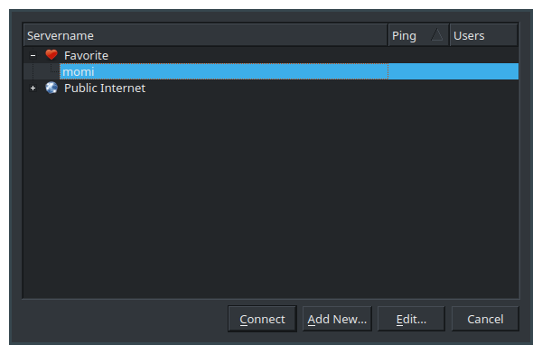Expand the Public Internet server group
Viewport: 542px width, 354px height.
coord(33,88)
